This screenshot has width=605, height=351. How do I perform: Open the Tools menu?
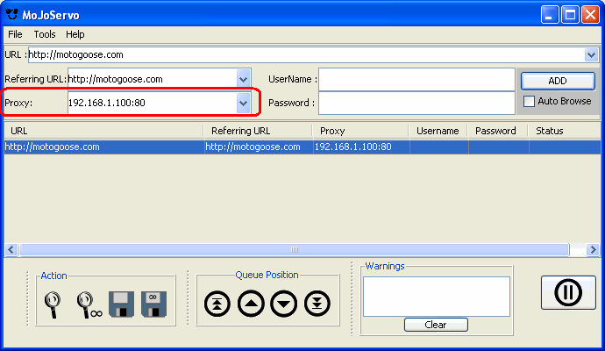click(45, 34)
